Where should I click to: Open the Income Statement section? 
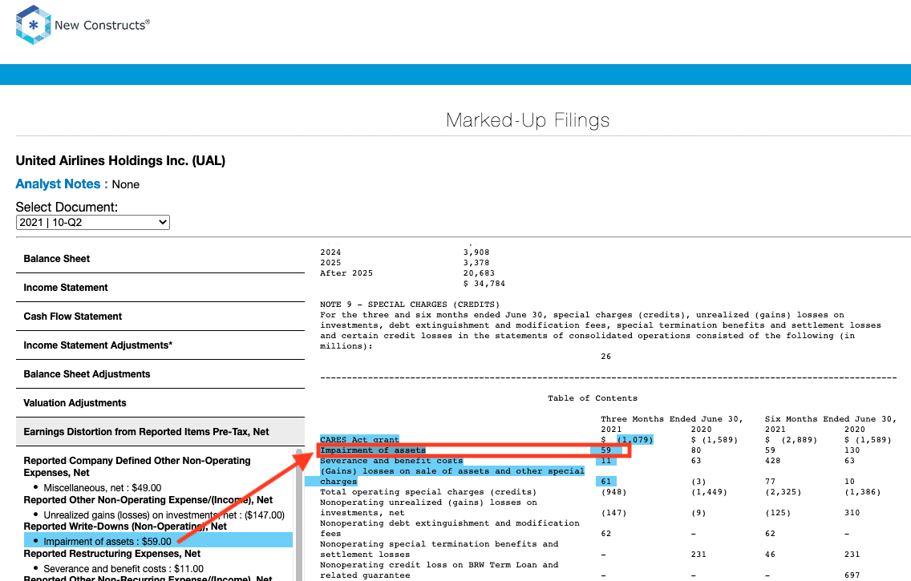coord(160,288)
